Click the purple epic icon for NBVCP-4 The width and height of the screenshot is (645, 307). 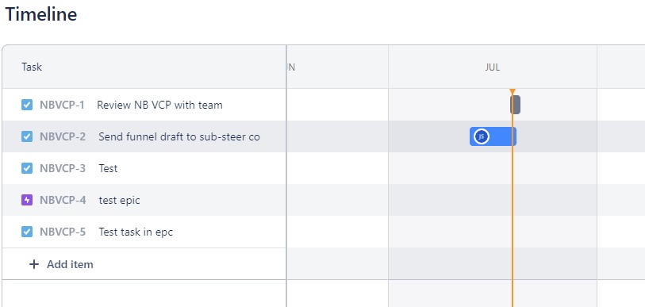tap(27, 200)
